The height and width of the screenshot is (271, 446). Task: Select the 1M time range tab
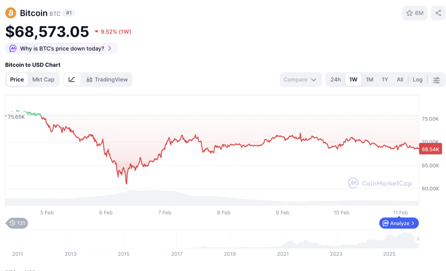tap(369, 80)
